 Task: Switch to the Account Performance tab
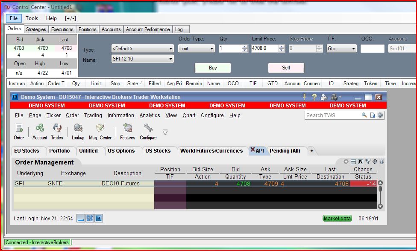(148, 29)
